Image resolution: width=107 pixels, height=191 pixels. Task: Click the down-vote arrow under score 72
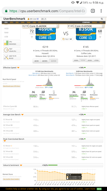tap(32, 37)
